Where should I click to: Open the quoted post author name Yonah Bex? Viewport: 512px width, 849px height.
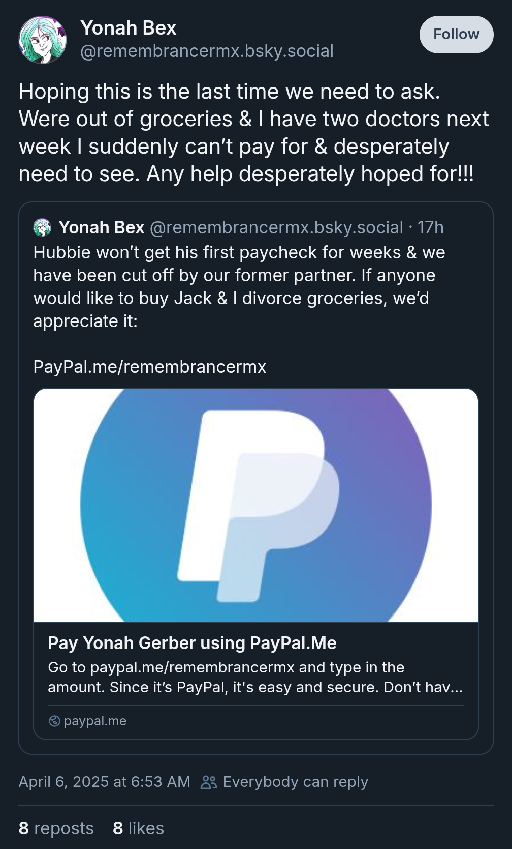click(102, 227)
